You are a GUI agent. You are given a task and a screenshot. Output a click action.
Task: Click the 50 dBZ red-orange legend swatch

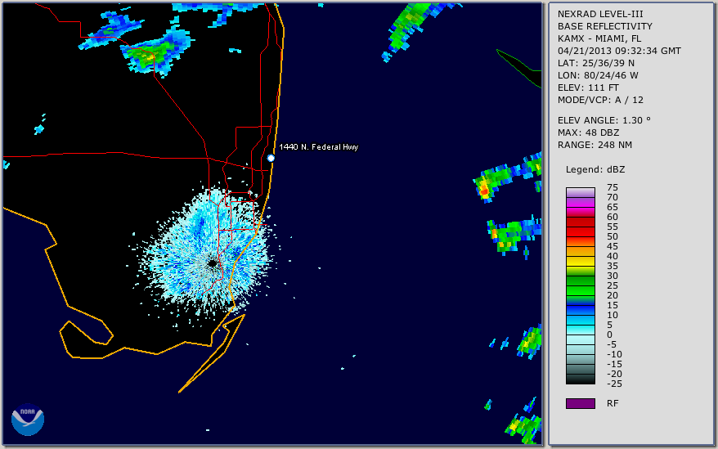tap(580, 241)
